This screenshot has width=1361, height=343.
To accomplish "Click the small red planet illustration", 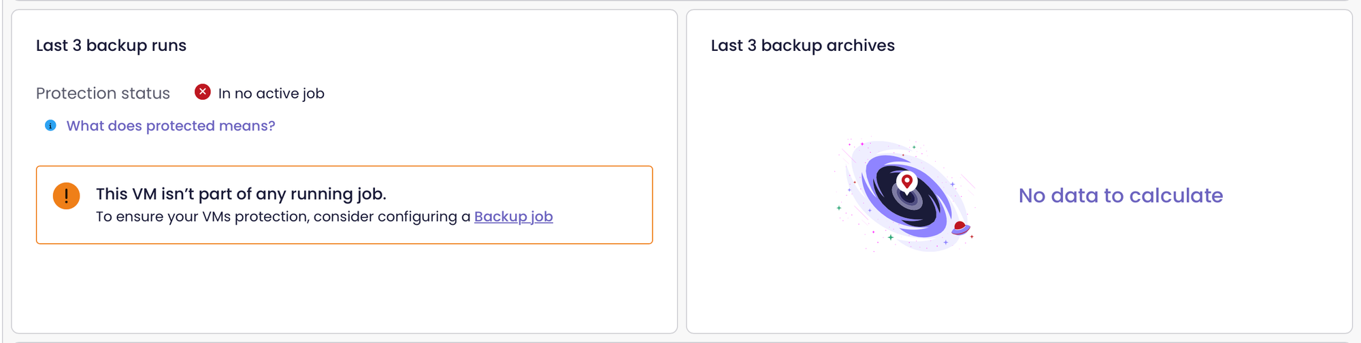I will (x=960, y=227).
